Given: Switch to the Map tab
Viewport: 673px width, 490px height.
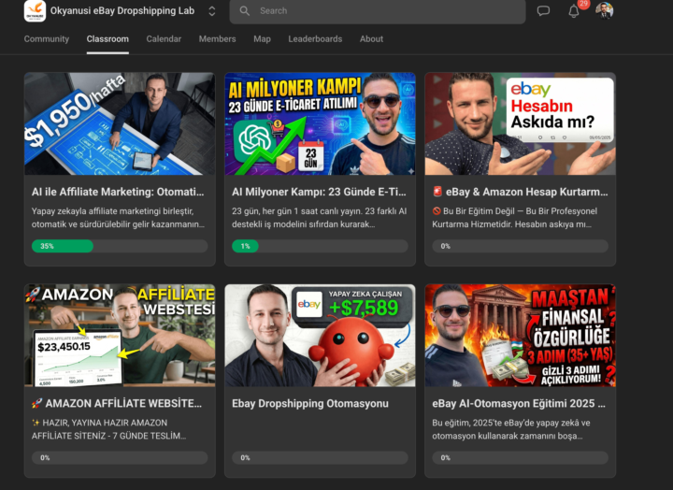Looking at the screenshot, I should point(262,39).
